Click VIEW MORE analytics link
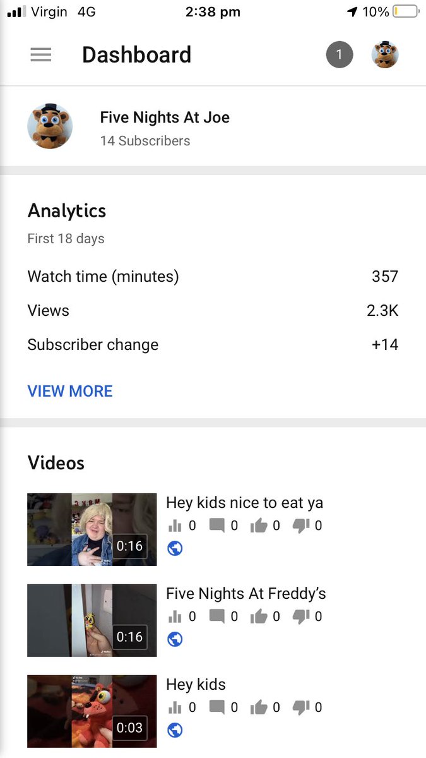This screenshot has height=758, width=426. tap(70, 391)
